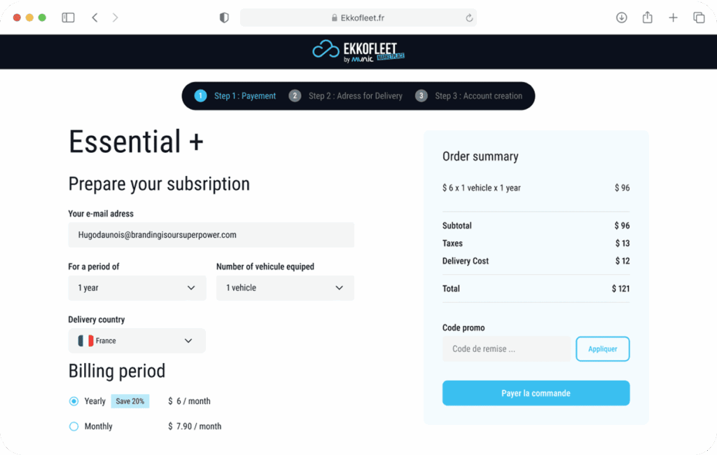Click the lock icon in the address bar
This screenshot has width=717, height=455.
point(335,18)
